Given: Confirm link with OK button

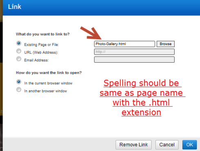Looking at the screenshot, I should tap(189, 144).
